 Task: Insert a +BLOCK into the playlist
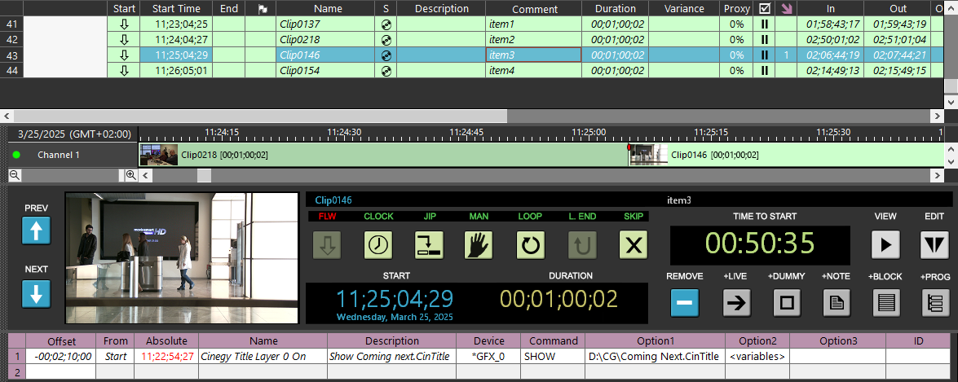coord(885,303)
